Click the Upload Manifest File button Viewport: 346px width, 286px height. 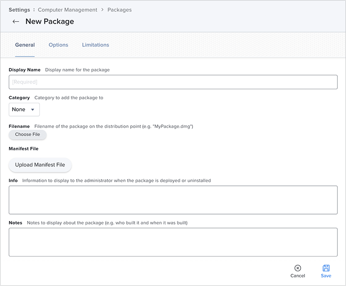click(x=40, y=165)
